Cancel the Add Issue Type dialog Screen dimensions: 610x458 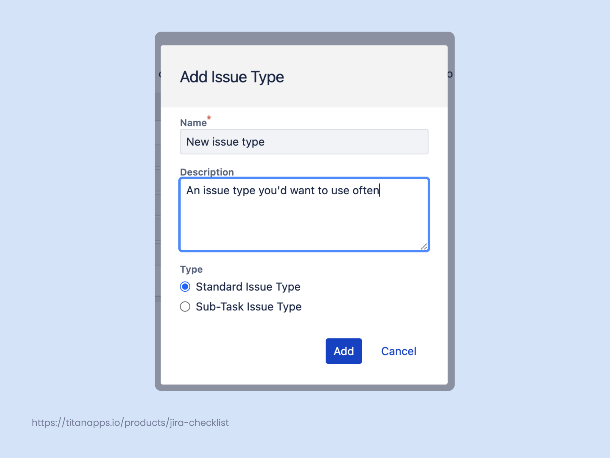point(398,351)
